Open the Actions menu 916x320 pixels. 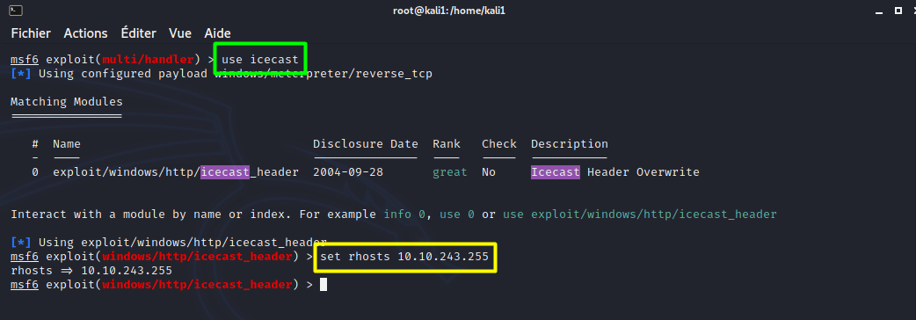[x=85, y=33]
